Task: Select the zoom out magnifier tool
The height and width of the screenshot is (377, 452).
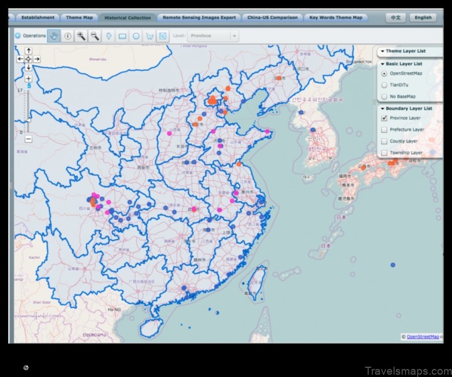Action: point(95,36)
